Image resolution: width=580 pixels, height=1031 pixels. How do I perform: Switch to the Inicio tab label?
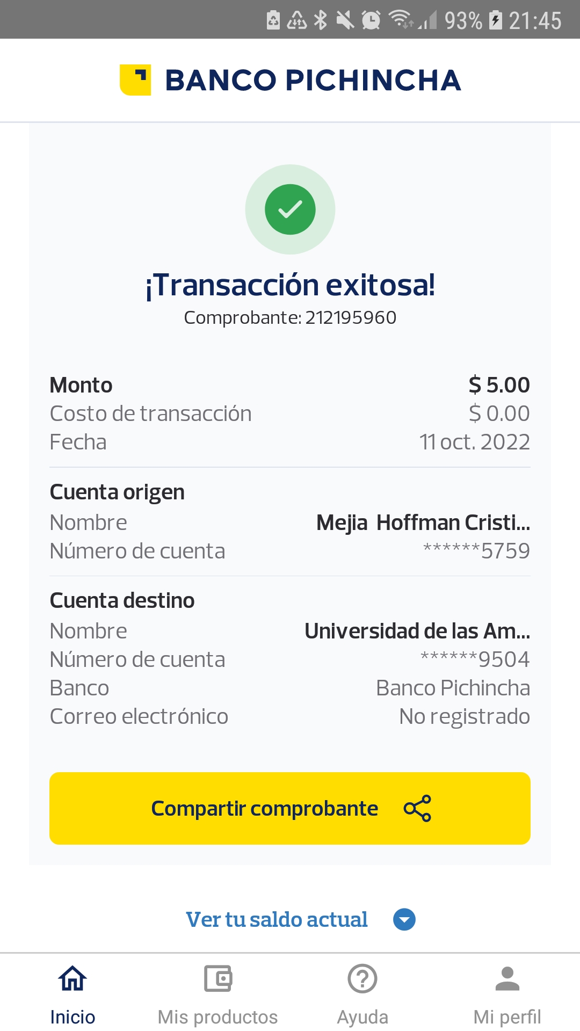click(x=73, y=1017)
